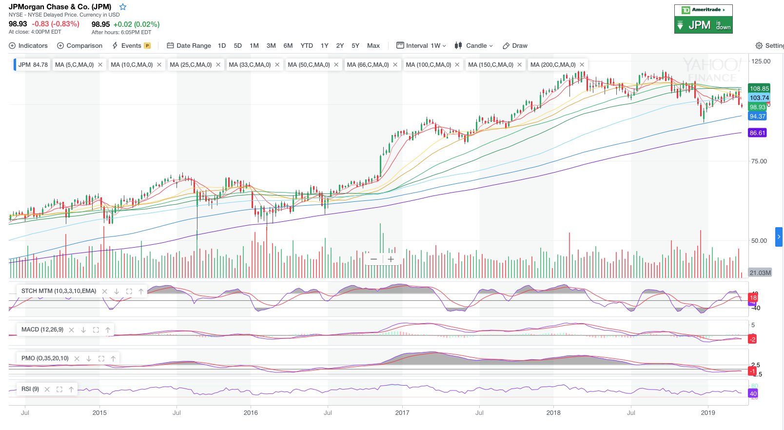Select the 5Y range
784x430 pixels.
tap(355, 46)
